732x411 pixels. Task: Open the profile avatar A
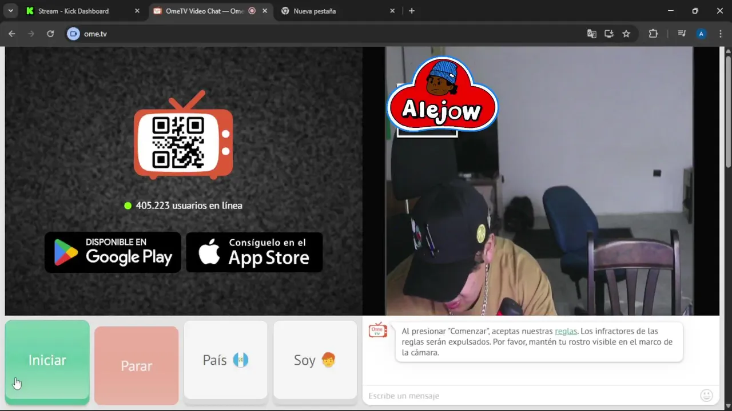click(x=701, y=34)
